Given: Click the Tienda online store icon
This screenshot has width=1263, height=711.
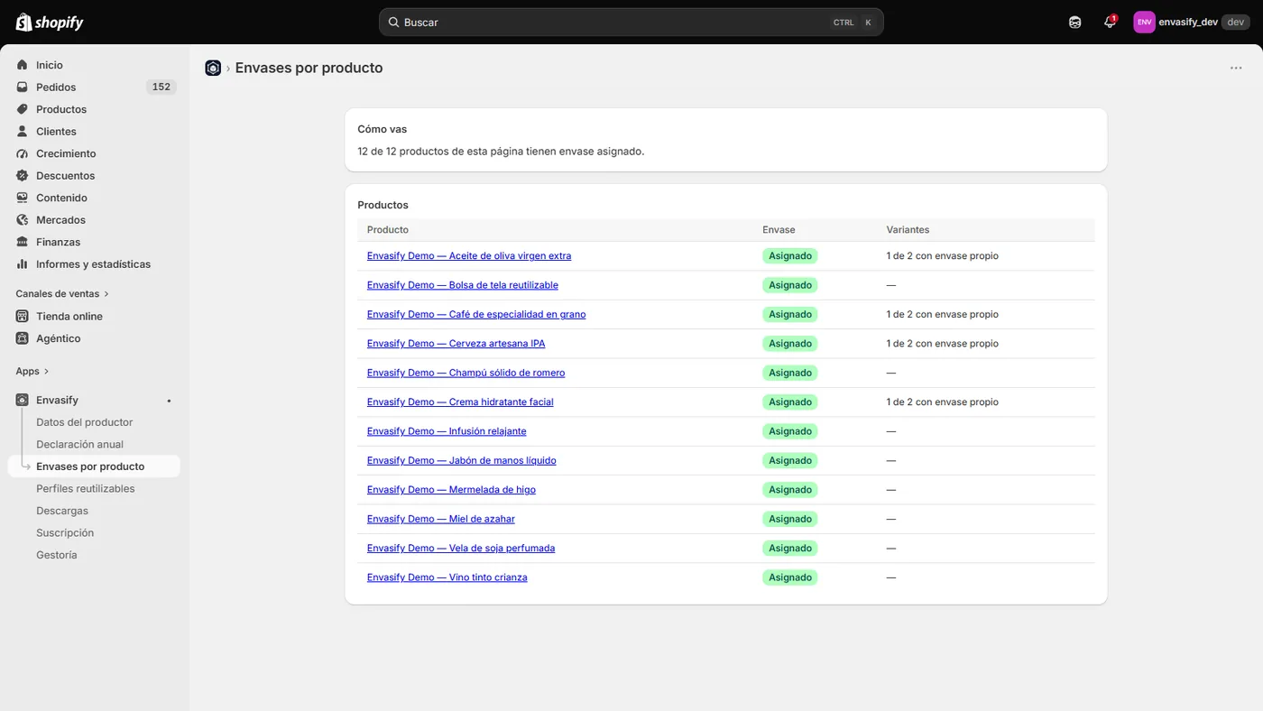Looking at the screenshot, I should 23,317.
